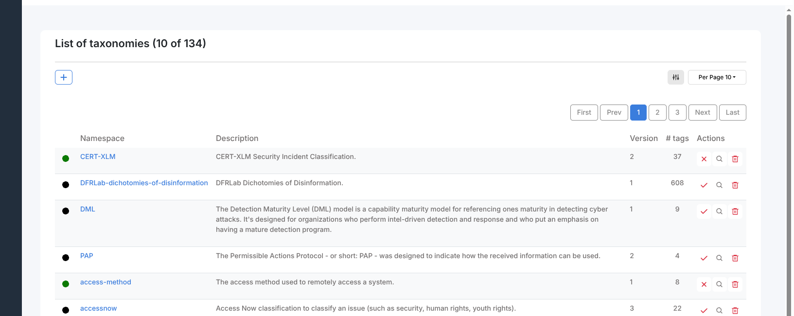Go to First page
The width and height of the screenshot is (794, 316).
tap(584, 112)
